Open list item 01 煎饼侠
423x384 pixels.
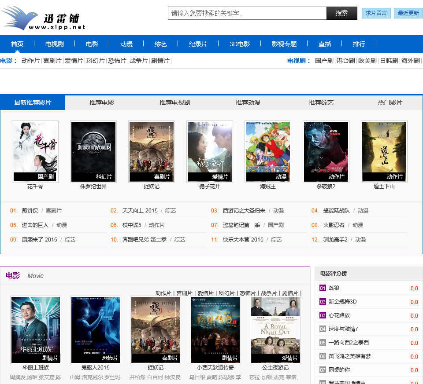coord(30,211)
